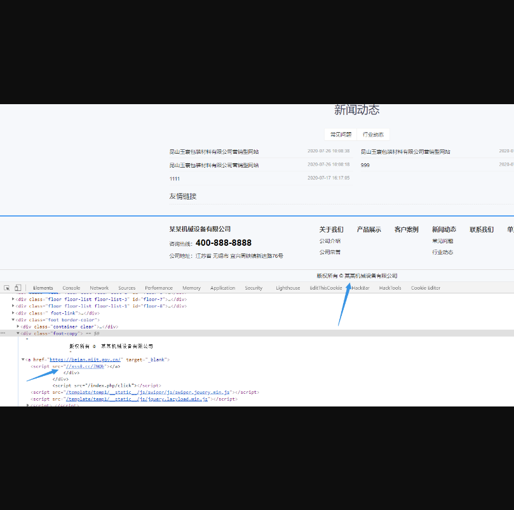
Task: Select the Cookie Editor tab
Action: pos(426,288)
